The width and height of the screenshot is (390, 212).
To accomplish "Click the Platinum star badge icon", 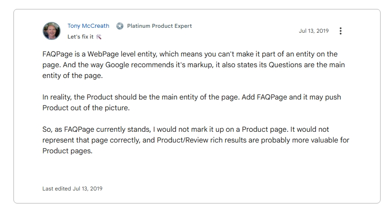I will pos(120,26).
